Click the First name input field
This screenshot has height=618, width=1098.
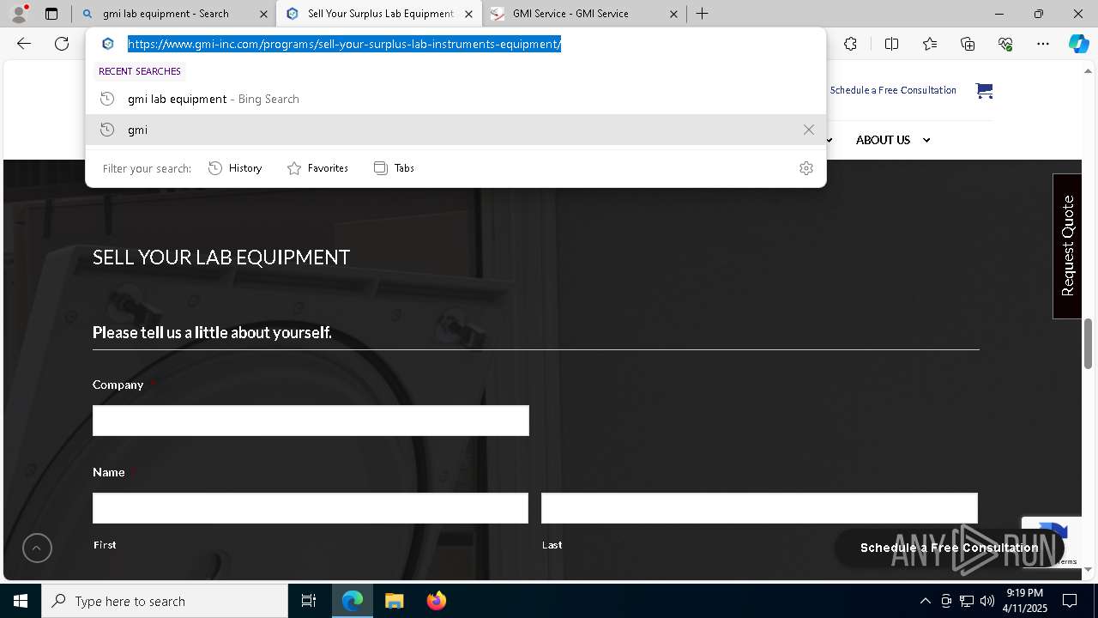pos(311,508)
